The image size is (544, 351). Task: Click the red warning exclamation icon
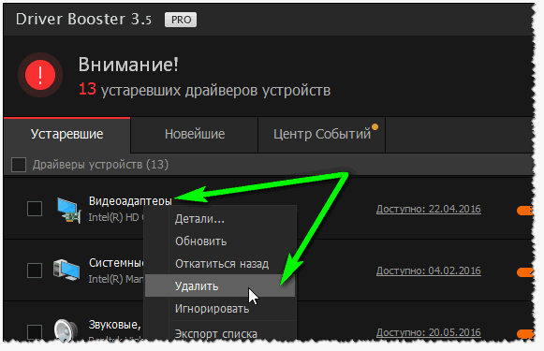click(x=40, y=75)
